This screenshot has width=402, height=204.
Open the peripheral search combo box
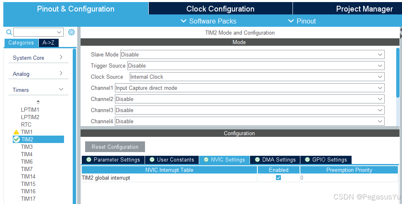(x=38, y=32)
